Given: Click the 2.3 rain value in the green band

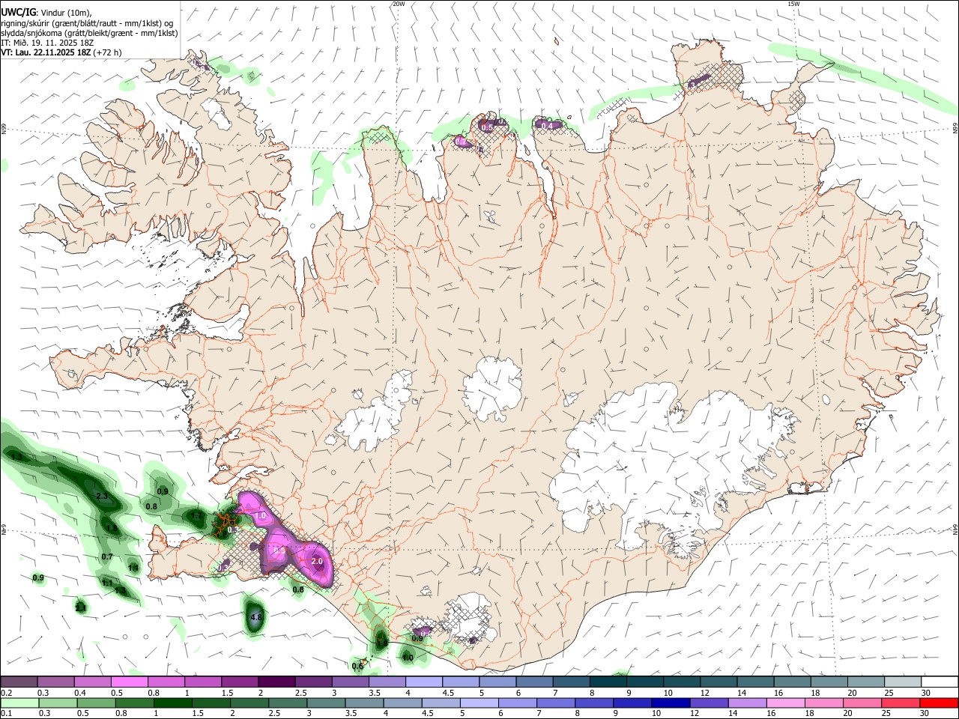Looking at the screenshot, I should [103, 497].
